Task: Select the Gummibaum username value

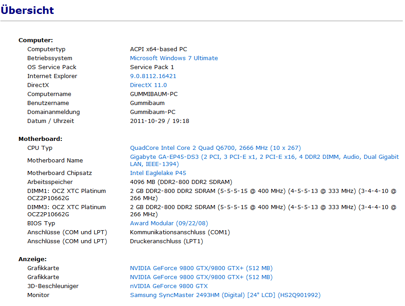Action: pos(147,103)
